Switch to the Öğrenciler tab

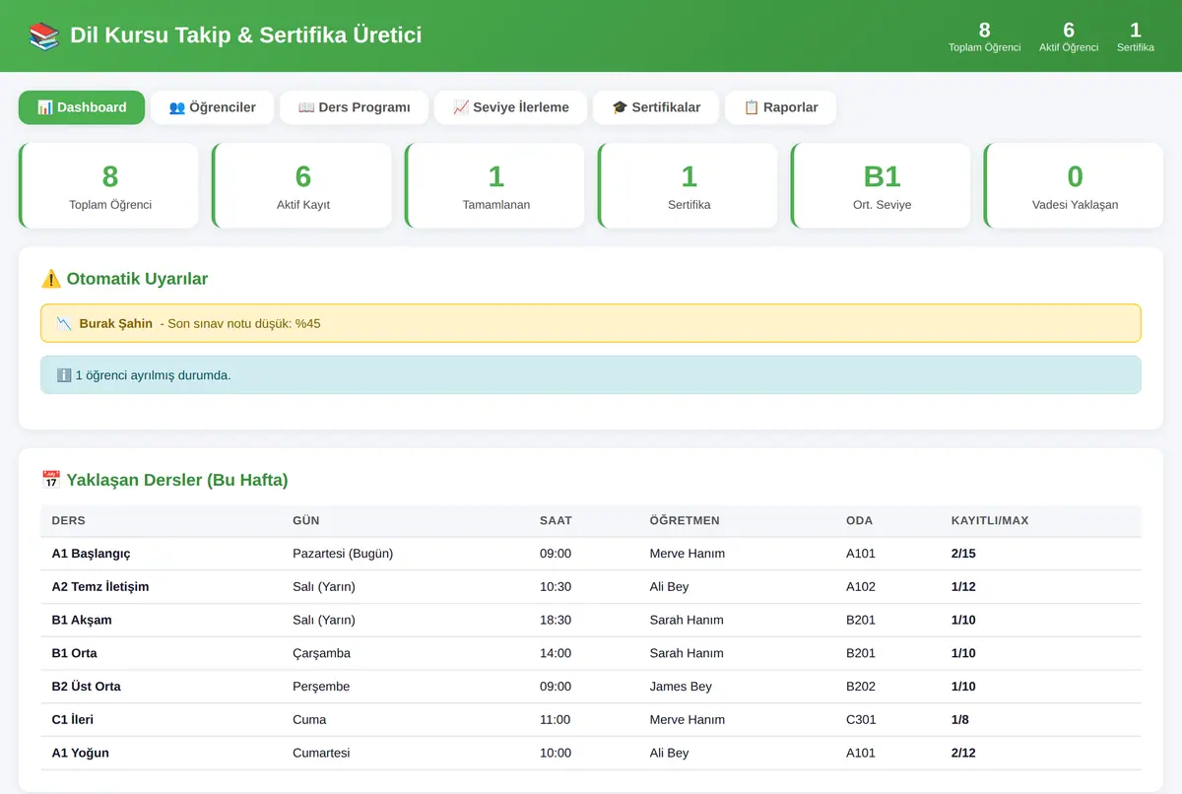212,107
